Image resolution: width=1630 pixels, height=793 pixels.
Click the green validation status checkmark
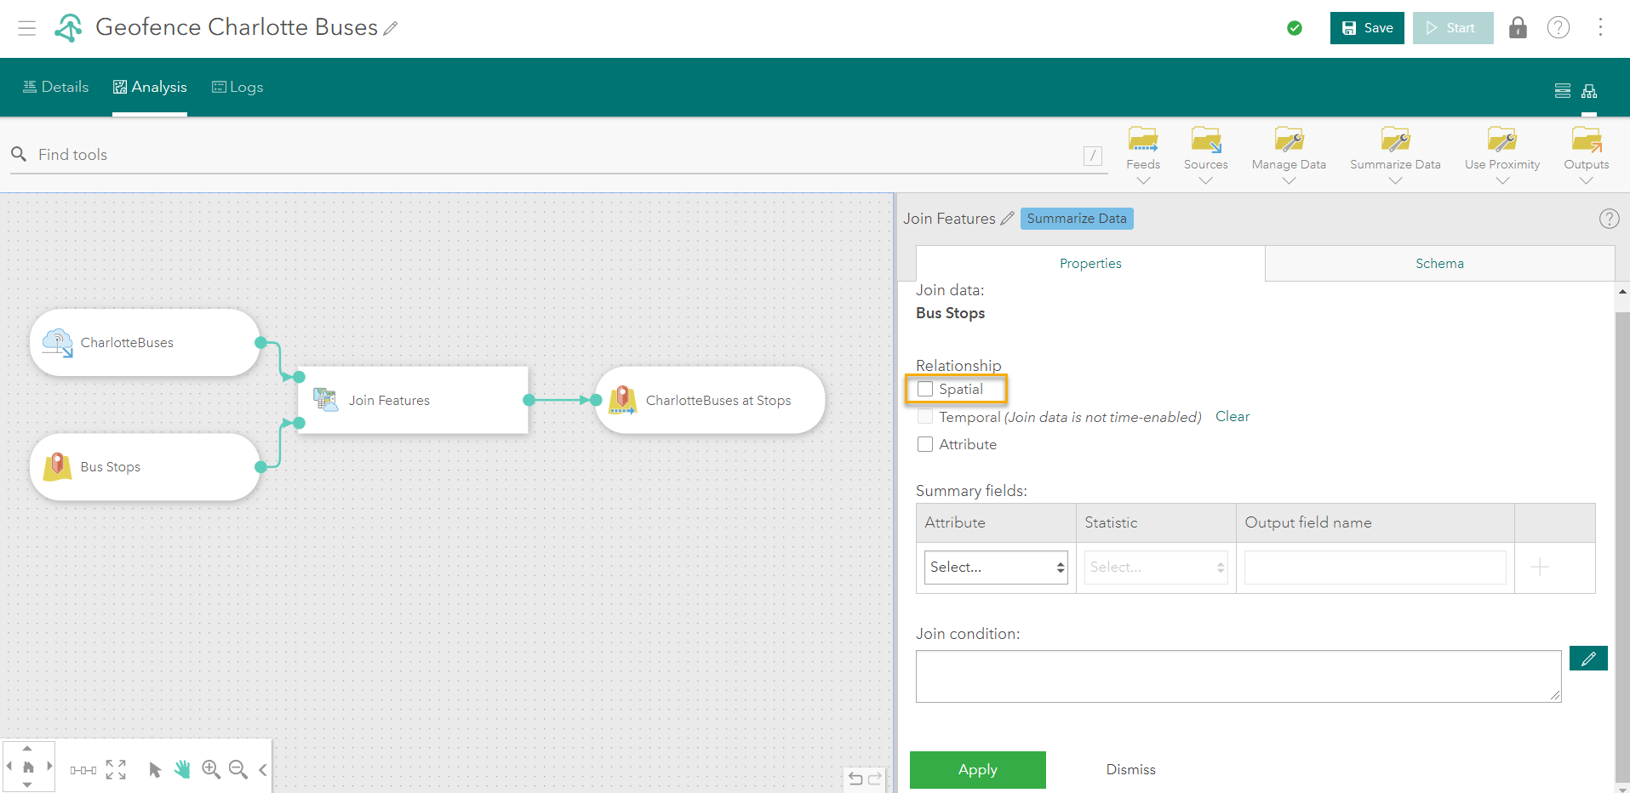click(1295, 28)
